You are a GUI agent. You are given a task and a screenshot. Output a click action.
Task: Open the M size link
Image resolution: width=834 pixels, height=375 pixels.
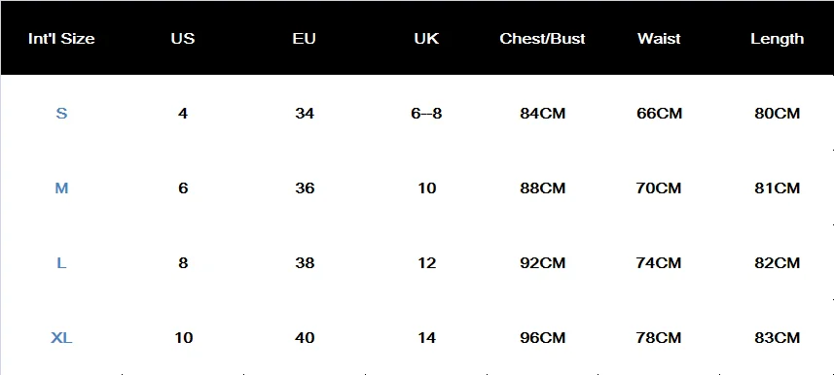(x=61, y=188)
